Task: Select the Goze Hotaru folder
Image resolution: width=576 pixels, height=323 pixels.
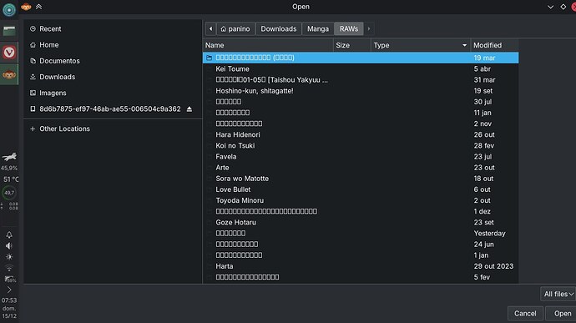Action: tap(361, 222)
